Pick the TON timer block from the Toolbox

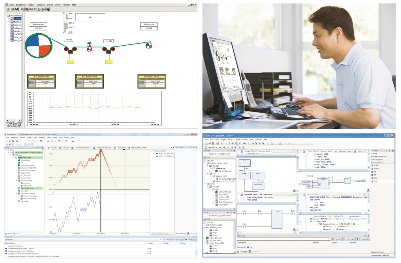(x=374, y=178)
